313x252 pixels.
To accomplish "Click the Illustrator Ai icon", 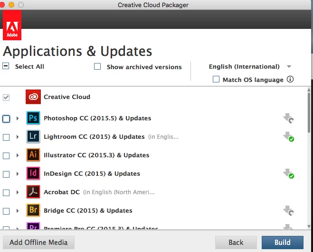I will pyautogui.click(x=33, y=155).
